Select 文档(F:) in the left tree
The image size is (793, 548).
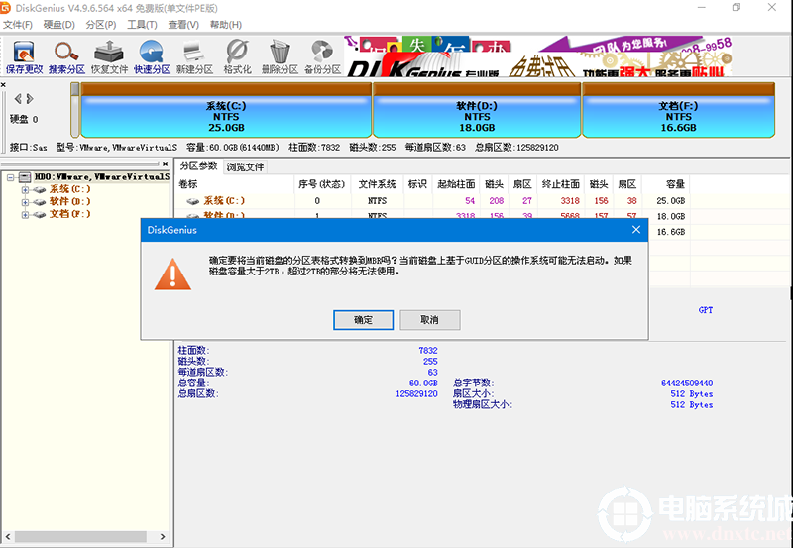point(69,214)
